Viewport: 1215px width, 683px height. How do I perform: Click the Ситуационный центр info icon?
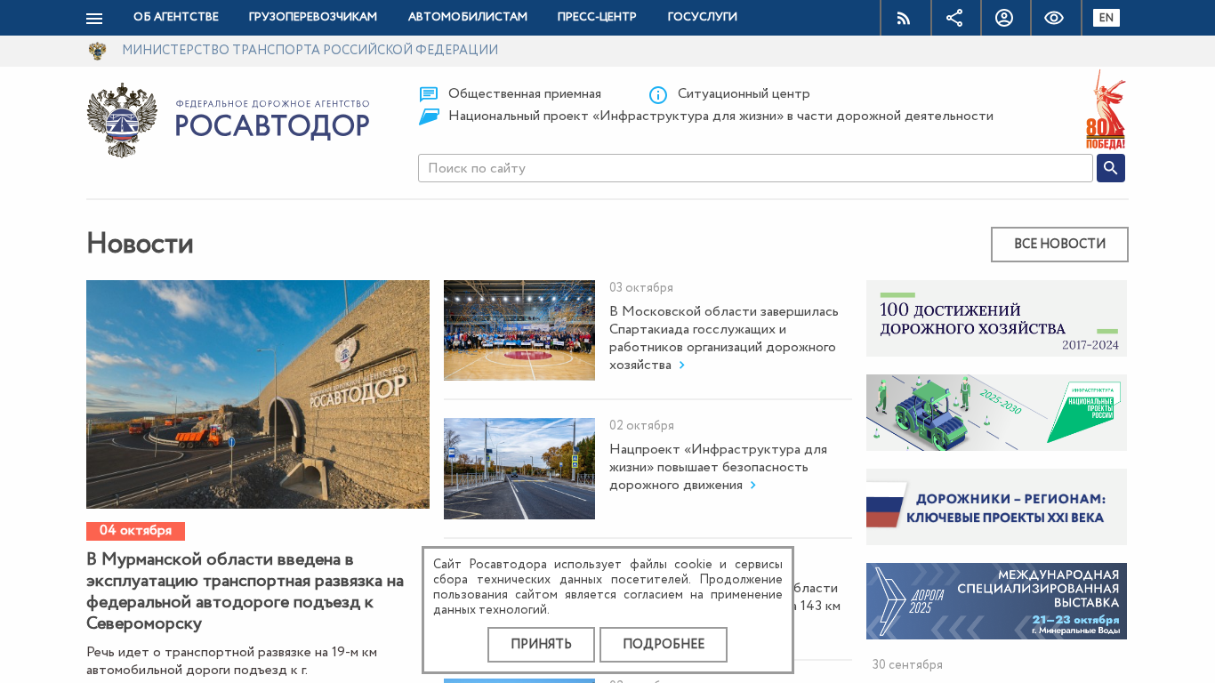[x=658, y=94]
